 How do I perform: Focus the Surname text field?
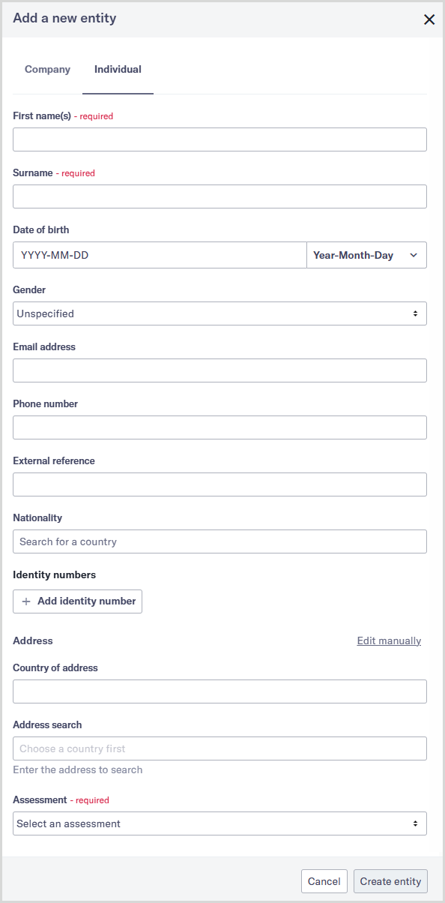tap(220, 196)
